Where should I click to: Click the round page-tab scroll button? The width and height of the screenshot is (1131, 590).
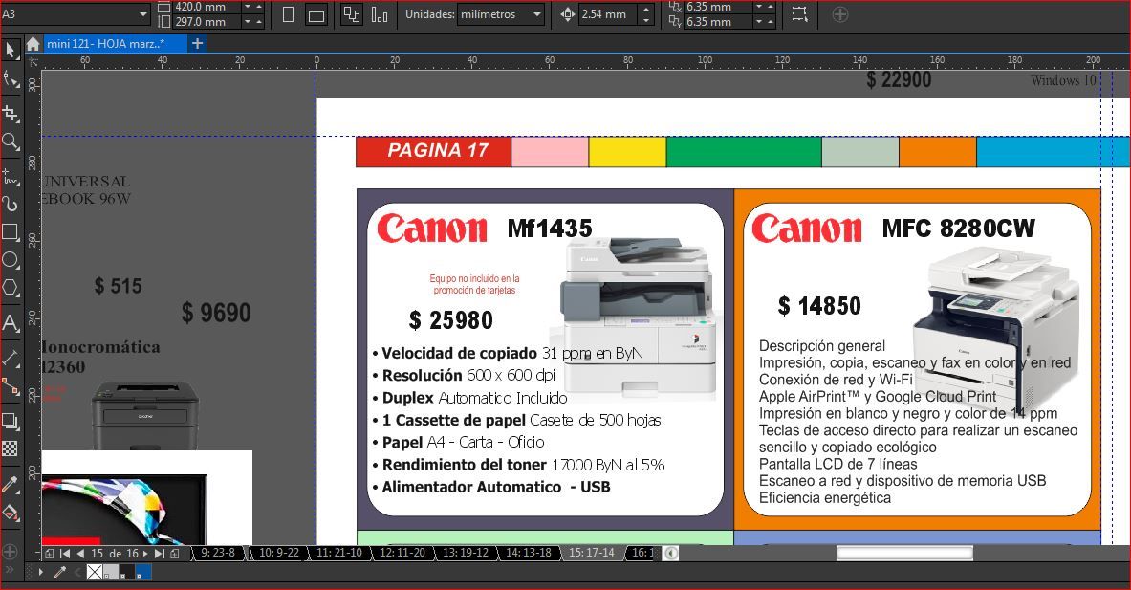(671, 554)
